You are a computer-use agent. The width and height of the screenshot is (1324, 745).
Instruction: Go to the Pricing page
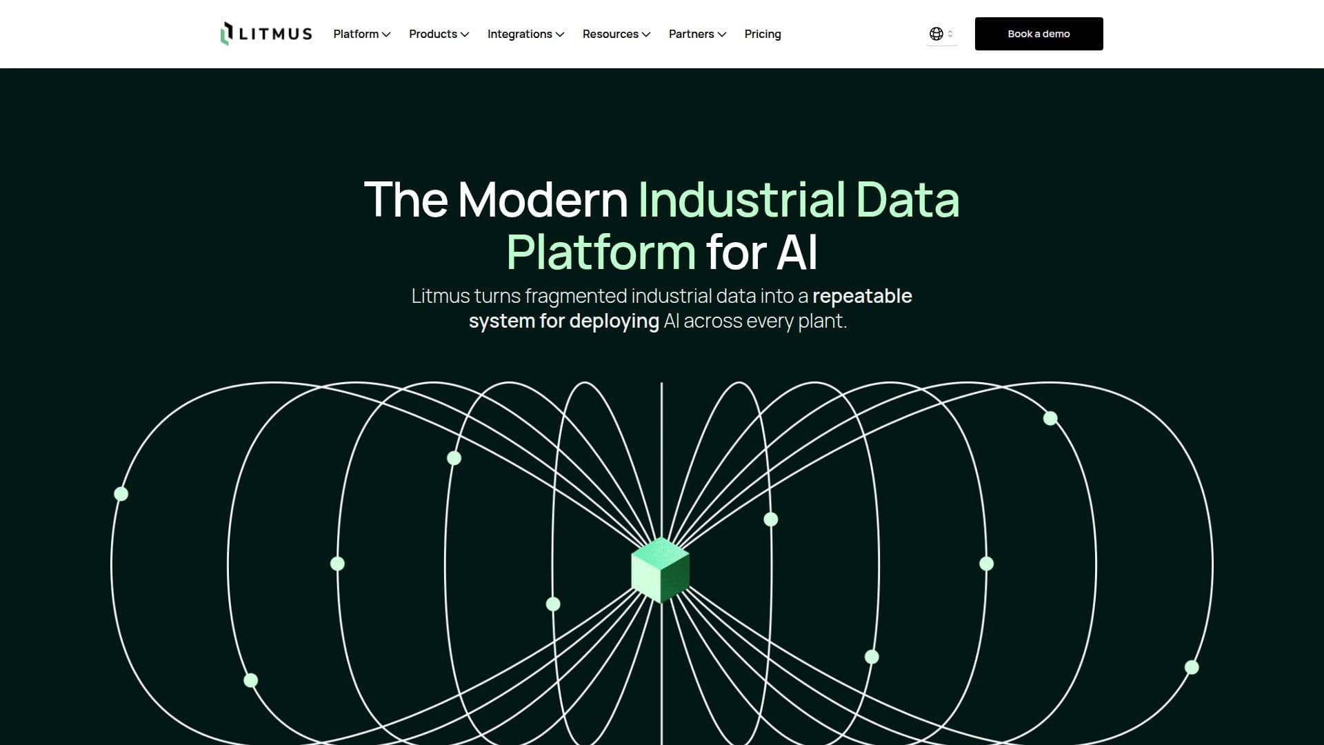point(763,34)
